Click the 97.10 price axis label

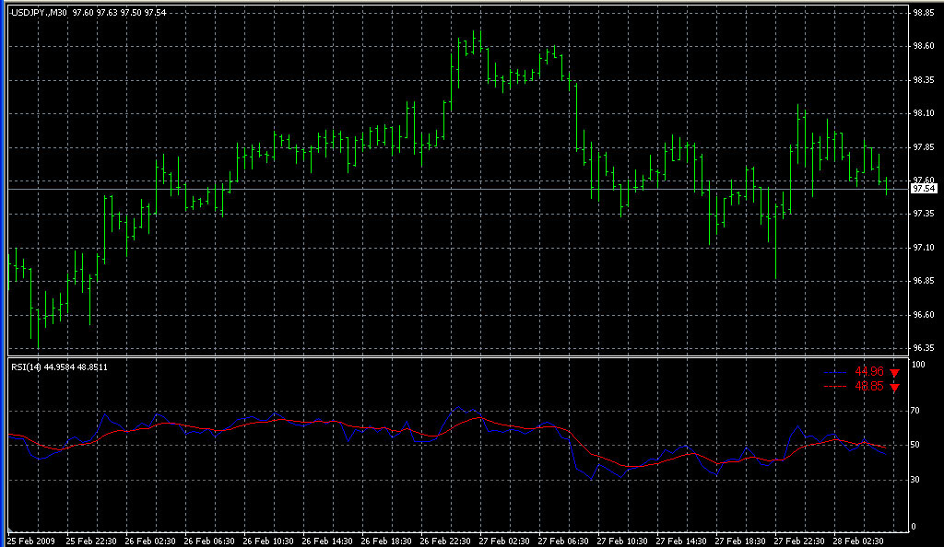coord(924,247)
